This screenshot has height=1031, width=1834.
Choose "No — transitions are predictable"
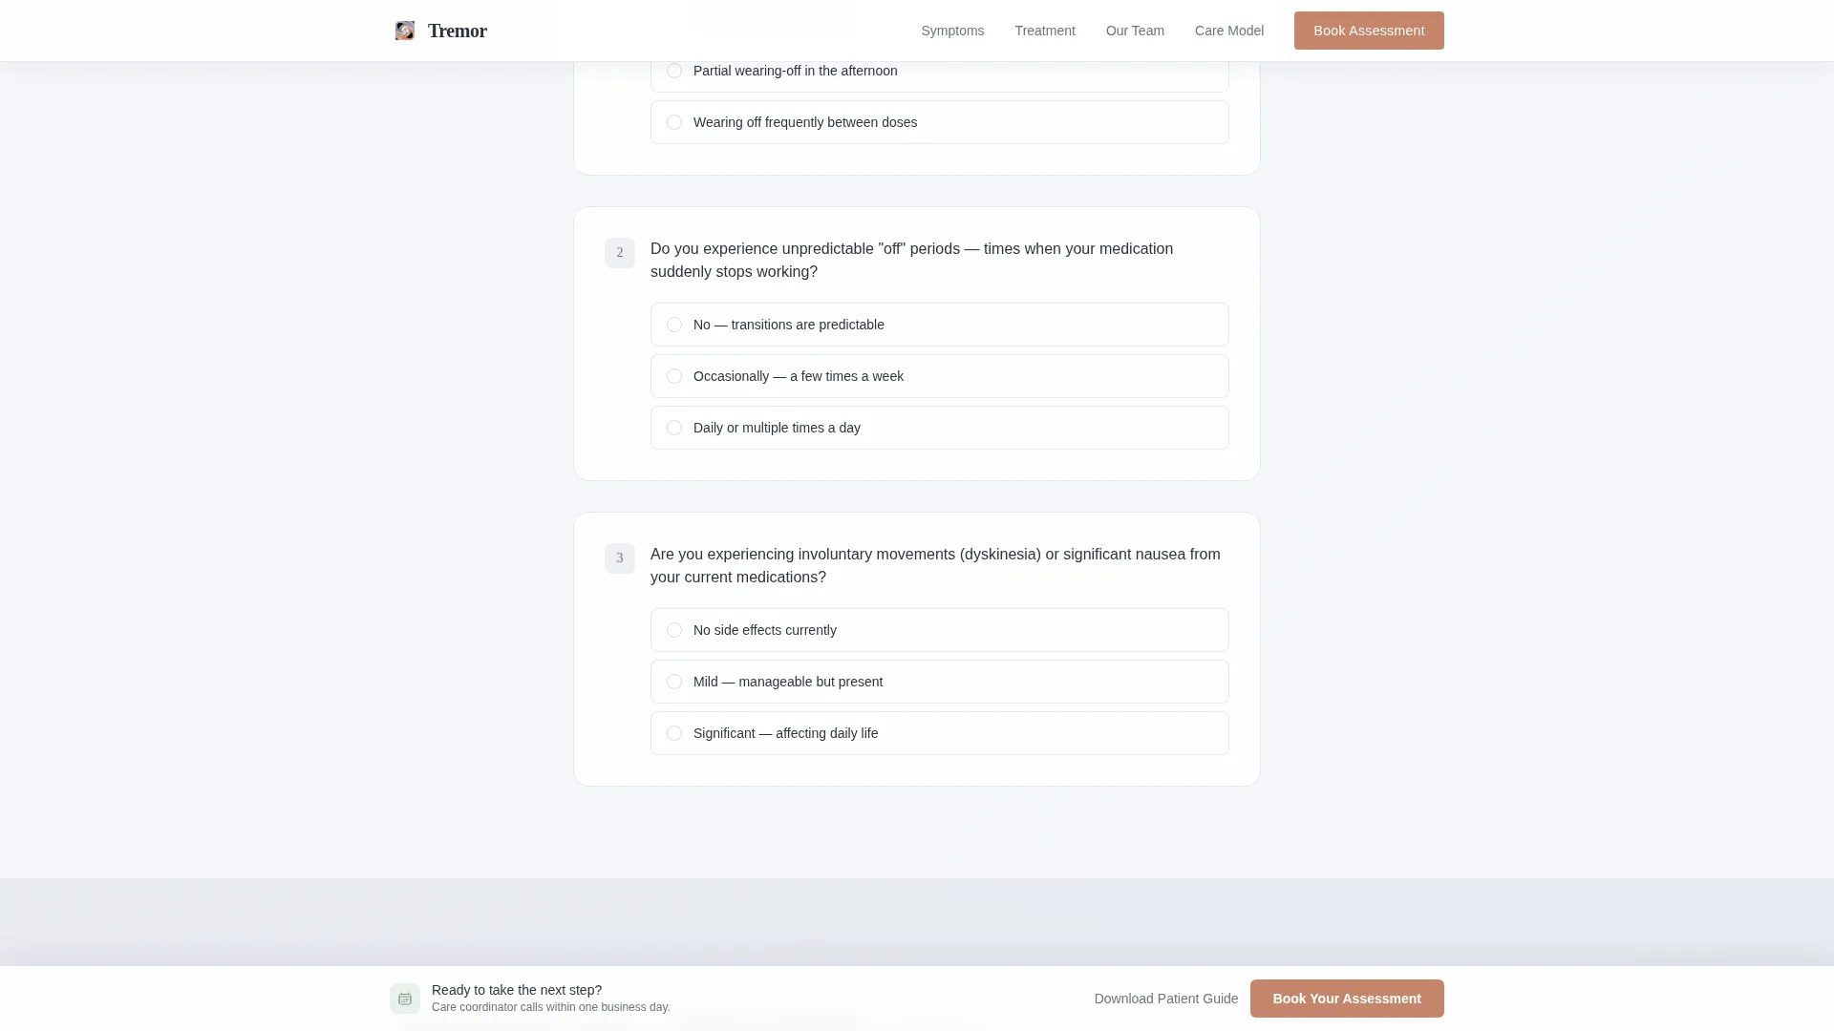(x=940, y=325)
